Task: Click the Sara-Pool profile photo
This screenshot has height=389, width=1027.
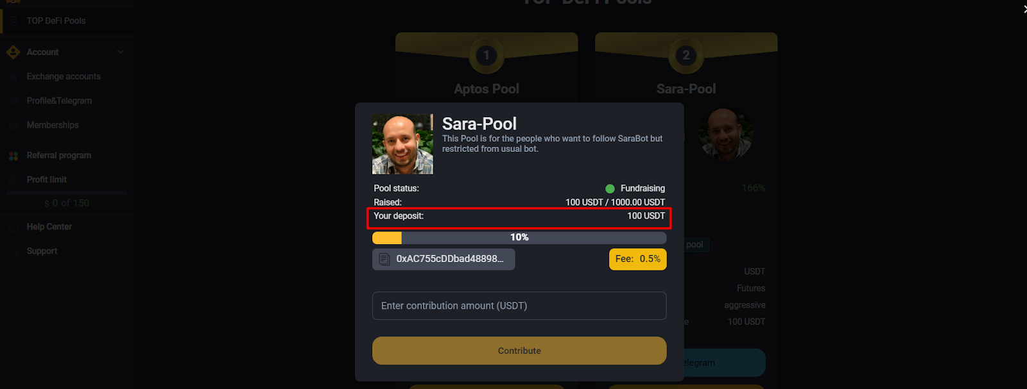Action: pos(402,144)
